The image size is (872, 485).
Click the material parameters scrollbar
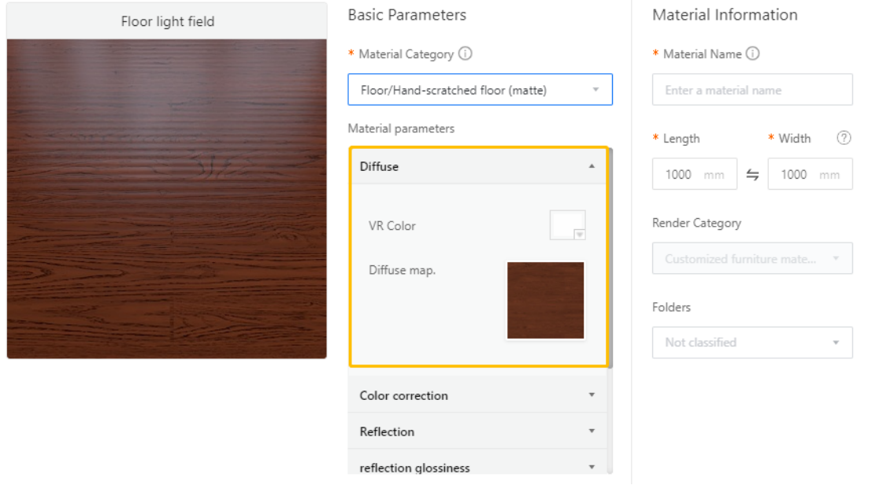tap(610, 260)
